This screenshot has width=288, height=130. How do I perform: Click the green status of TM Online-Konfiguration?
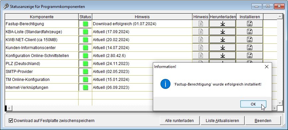point(86,80)
